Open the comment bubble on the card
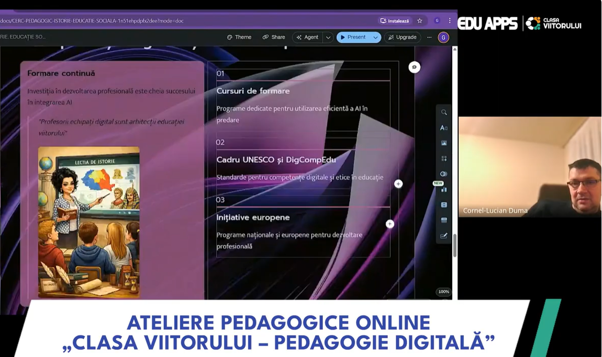Image resolution: width=602 pixels, height=357 pixels. pyautogui.click(x=414, y=67)
